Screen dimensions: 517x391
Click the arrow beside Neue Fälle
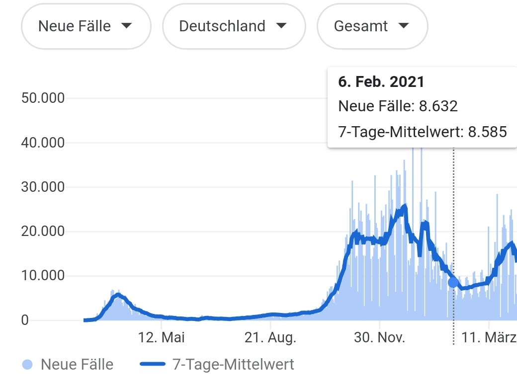coord(127,26)
